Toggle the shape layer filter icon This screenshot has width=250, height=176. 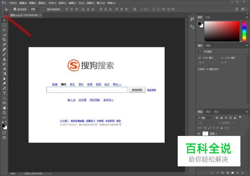coord(230,118)
